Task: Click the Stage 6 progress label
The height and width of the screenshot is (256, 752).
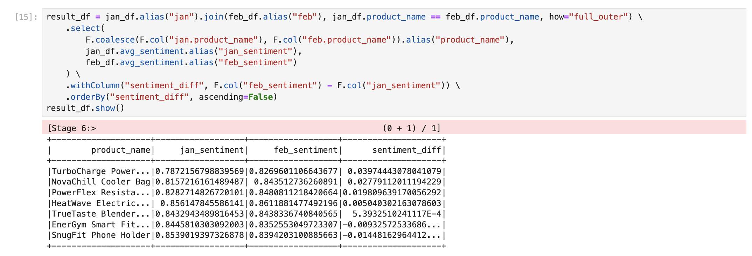Action: [72, 128]
